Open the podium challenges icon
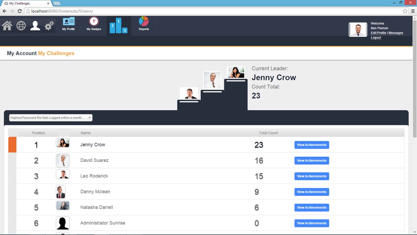 tap(118, 26)
